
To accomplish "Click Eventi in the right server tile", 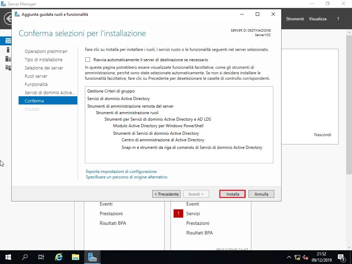I will 192,204.
